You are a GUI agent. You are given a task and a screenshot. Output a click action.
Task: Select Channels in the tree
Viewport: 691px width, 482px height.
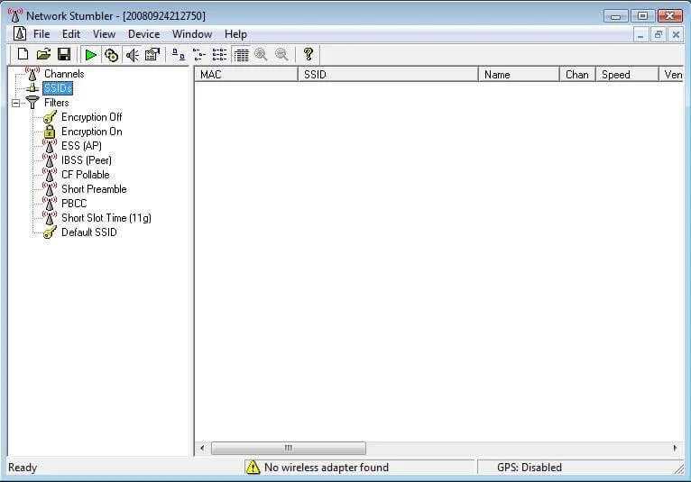click(64, 74)
